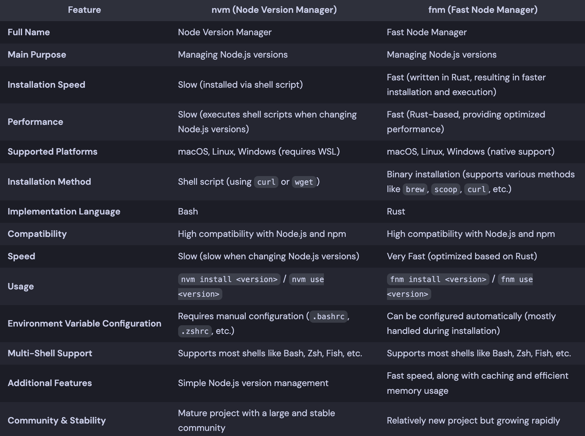Select the nvm (Node Version Manager) column header
The width and height of the screenshot is (585, 436).
[x=275, y=10]
